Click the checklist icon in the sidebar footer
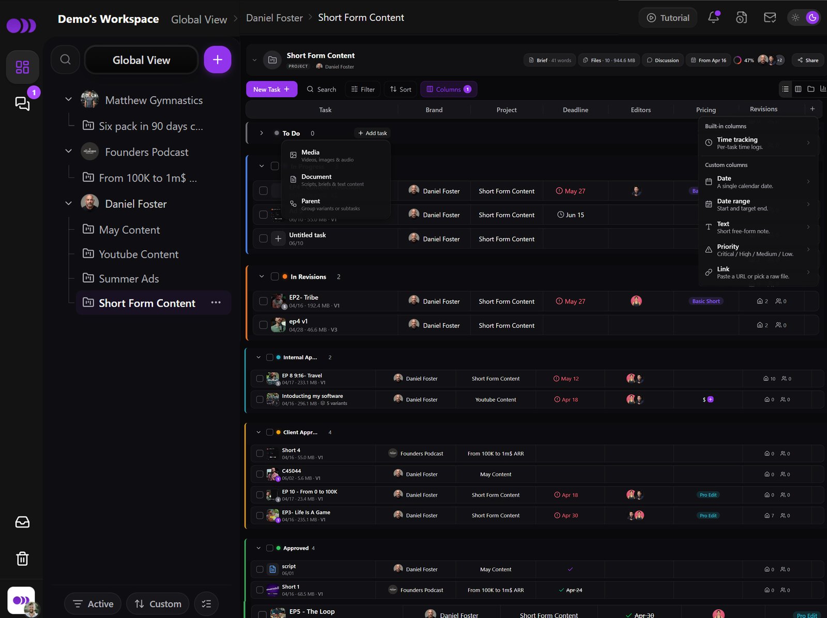 [206, 604]
